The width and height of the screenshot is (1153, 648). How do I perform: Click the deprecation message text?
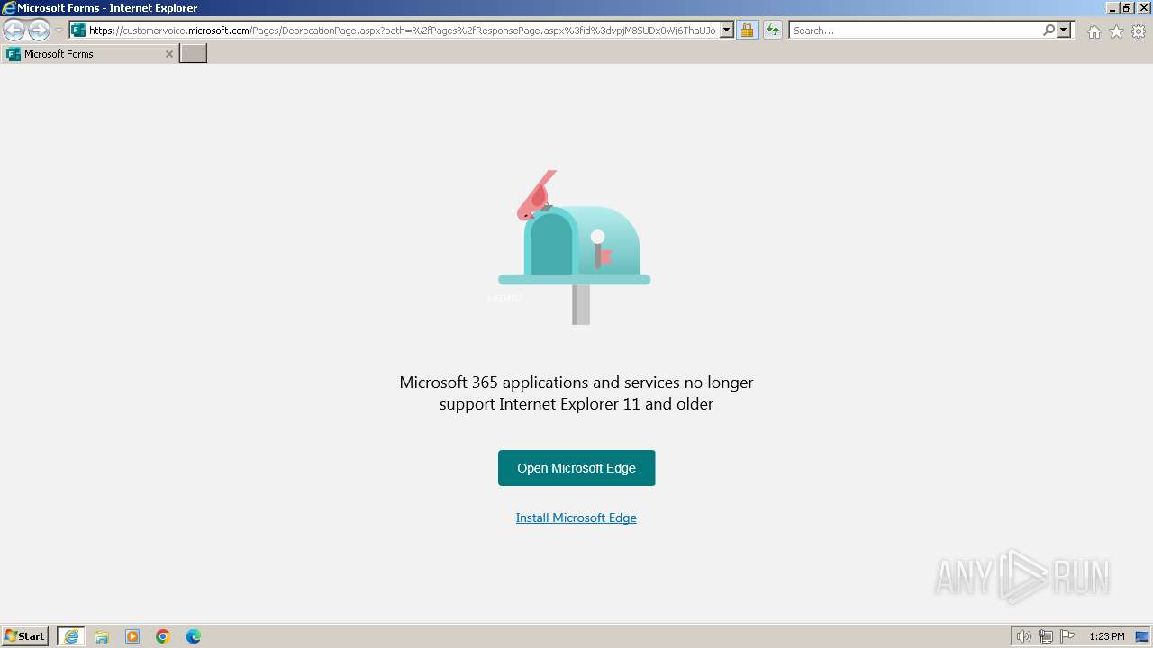(x=576, y=393)
